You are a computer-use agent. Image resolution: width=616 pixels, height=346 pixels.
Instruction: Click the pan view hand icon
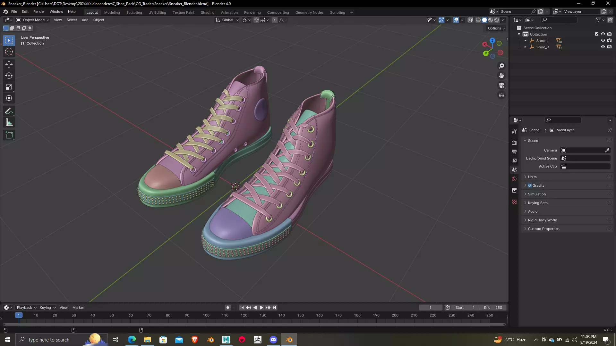pos(501,76)
